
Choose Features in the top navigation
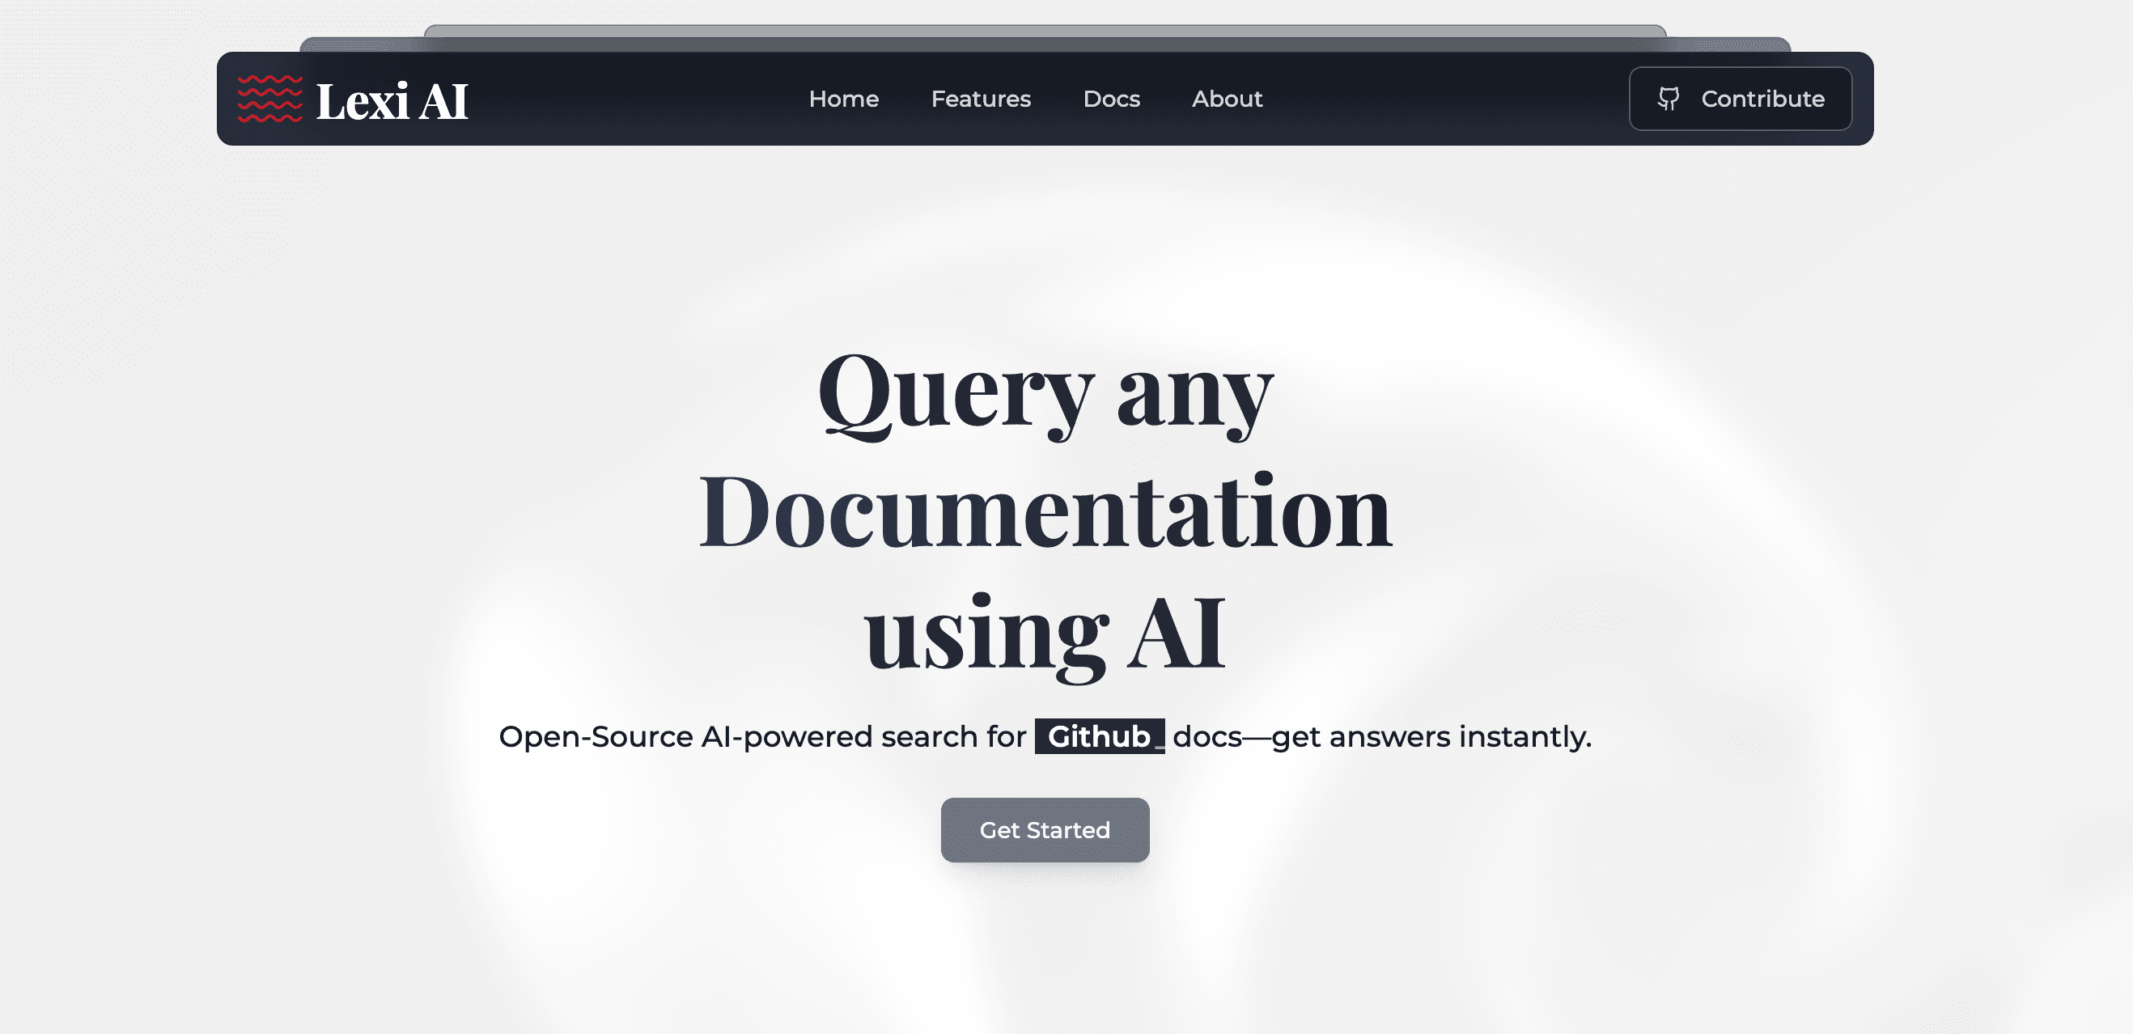[x=982, y=100]
